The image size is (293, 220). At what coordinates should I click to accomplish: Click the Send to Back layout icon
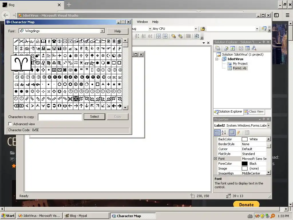[180, 36]
